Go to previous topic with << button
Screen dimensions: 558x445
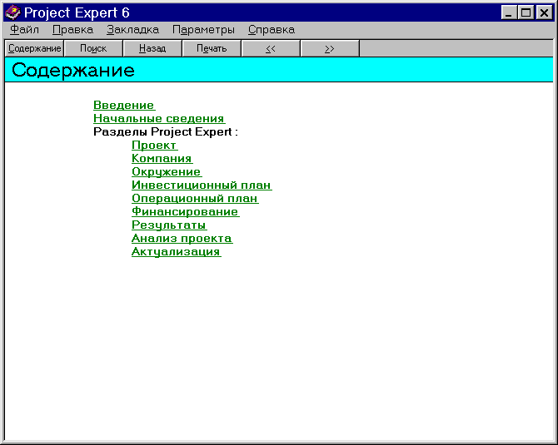[x=271, y=48]
